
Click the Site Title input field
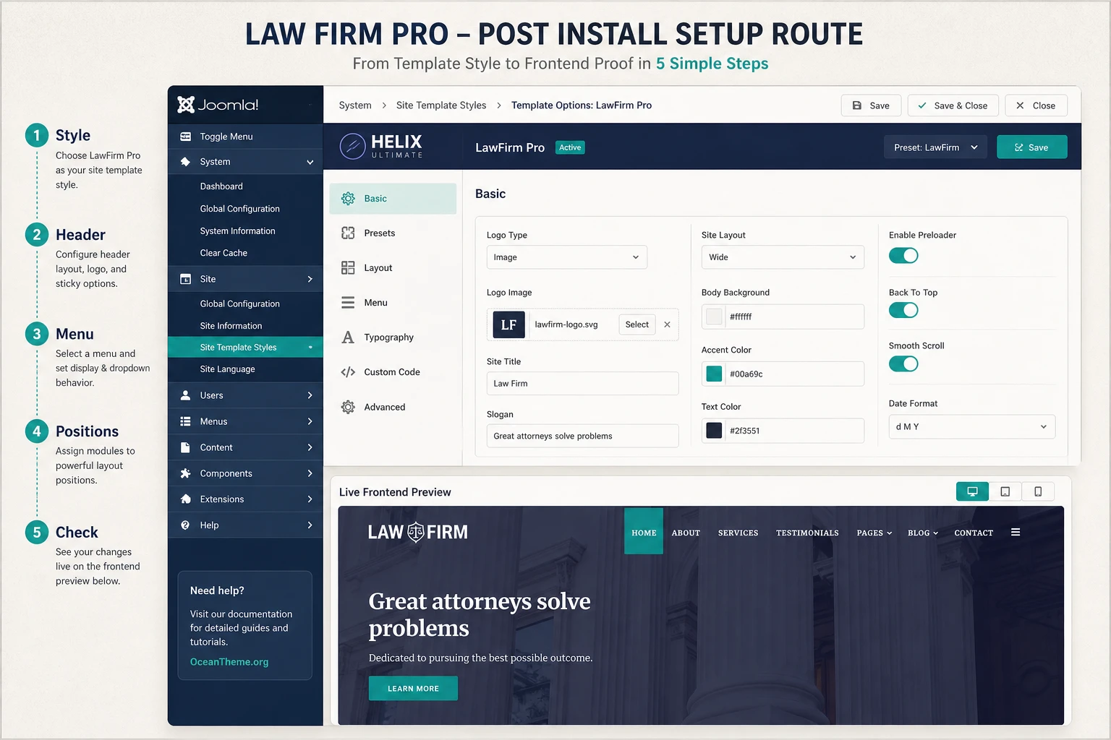[x=582, y=384]
